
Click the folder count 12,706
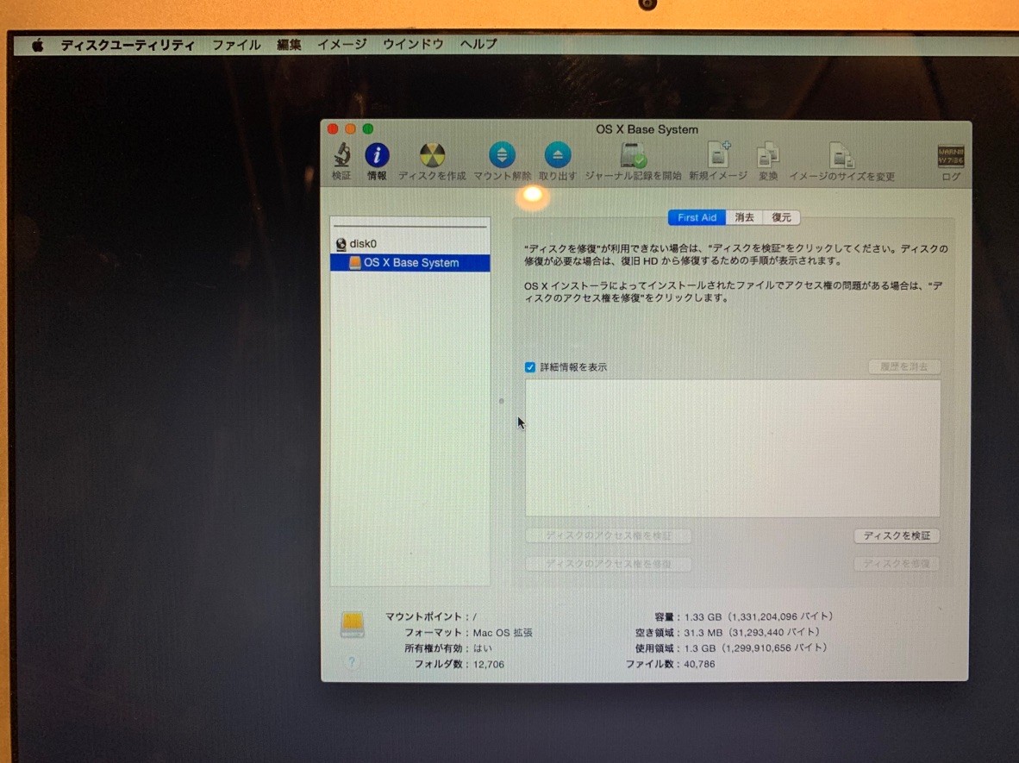click(489, 664)
